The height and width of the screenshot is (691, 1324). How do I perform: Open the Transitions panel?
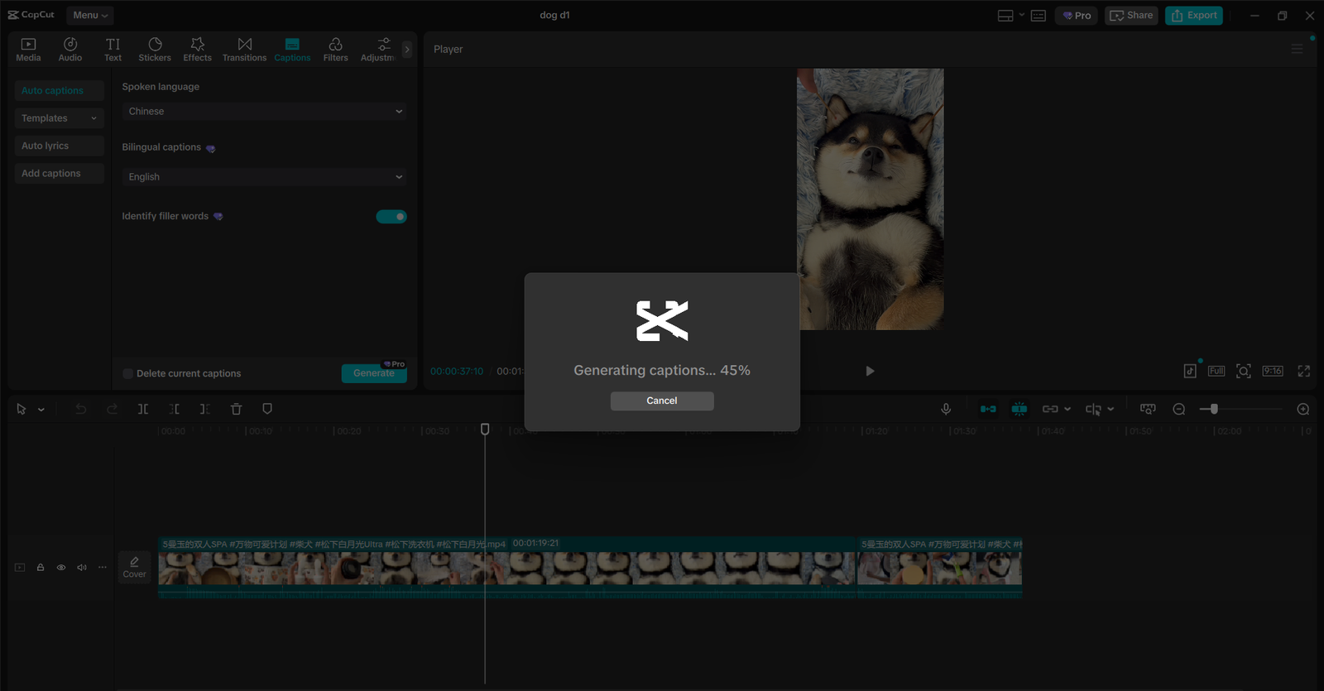click(x=244, y=50)
